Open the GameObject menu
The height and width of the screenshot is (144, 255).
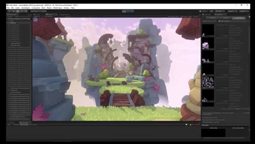25,8
